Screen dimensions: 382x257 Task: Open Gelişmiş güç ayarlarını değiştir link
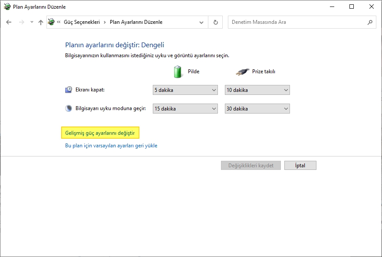[x=101, y=133]
